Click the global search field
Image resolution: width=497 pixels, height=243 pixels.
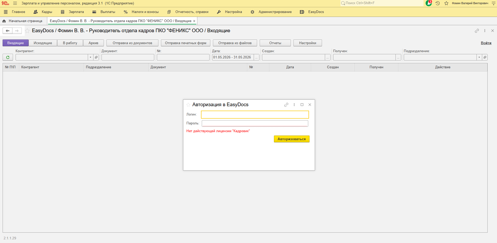coord(382,3)
